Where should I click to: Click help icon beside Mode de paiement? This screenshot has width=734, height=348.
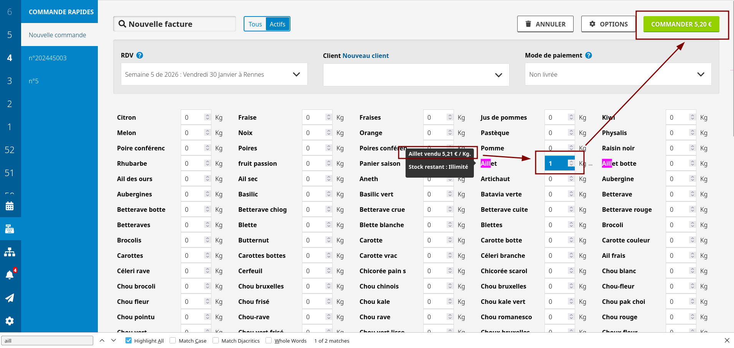[589, 55]
